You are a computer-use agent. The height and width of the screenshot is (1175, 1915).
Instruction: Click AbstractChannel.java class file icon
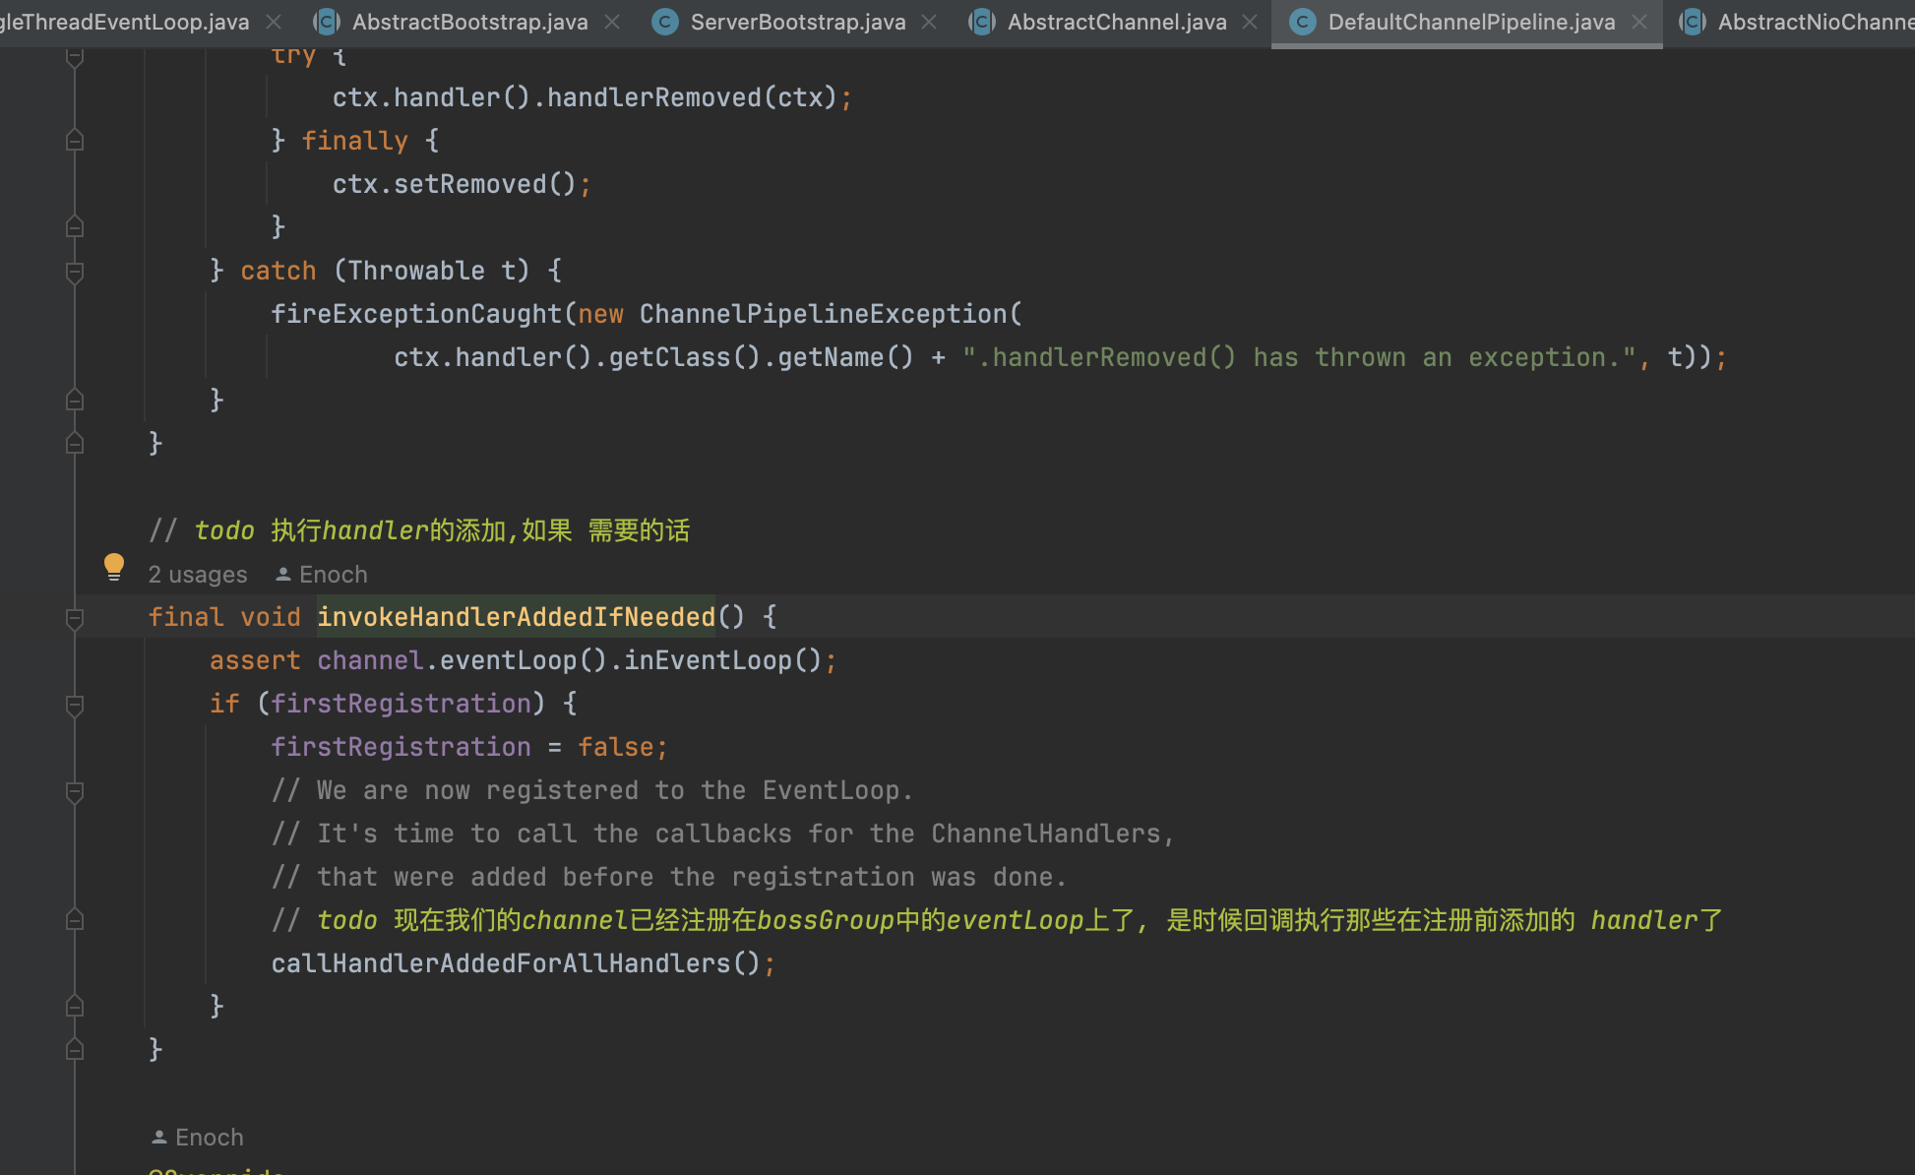(981, 22)
